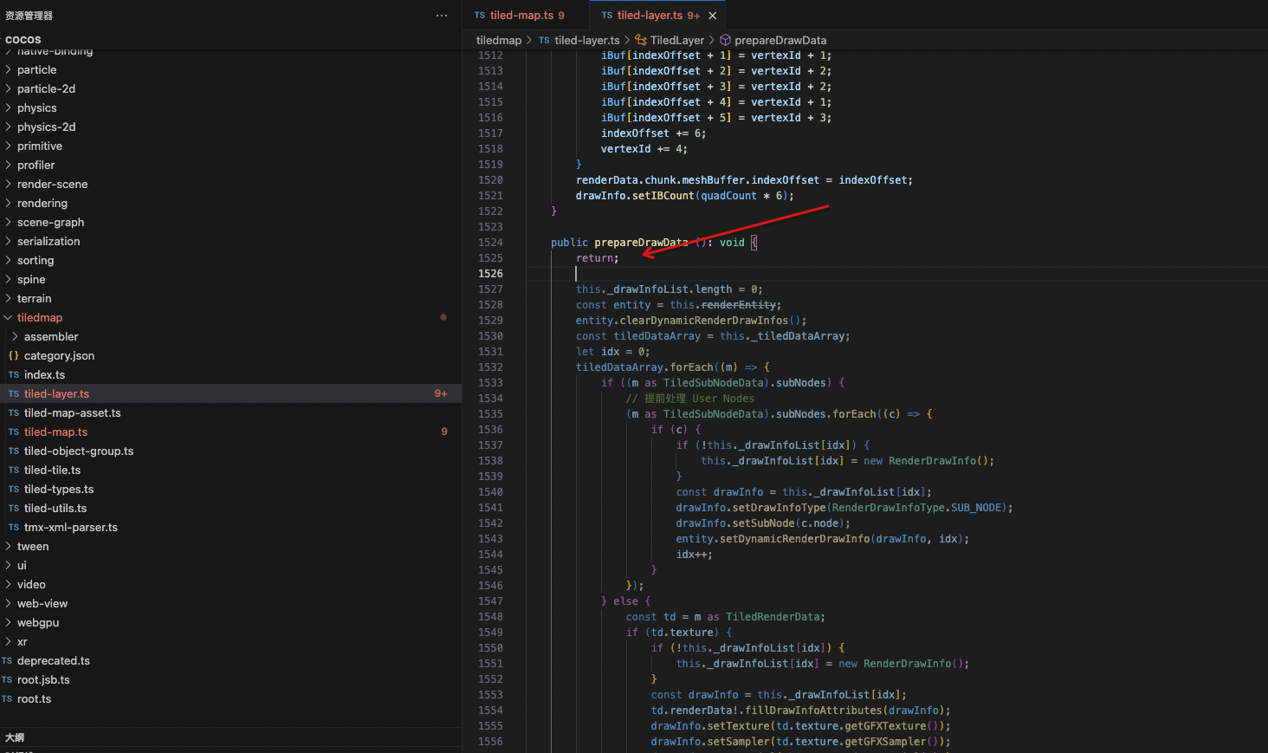
Task: Expand the primitive folder
Action: pyautogui.click(x=230, y=146)
